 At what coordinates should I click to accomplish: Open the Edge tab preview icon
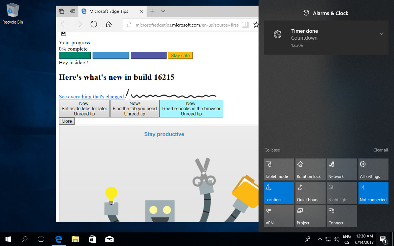(x=61, y=11)
